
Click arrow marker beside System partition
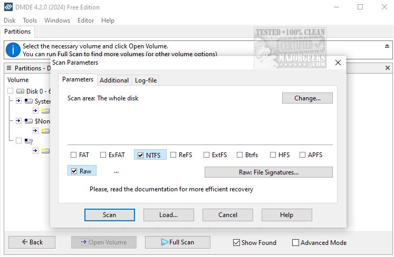point(18,101)
